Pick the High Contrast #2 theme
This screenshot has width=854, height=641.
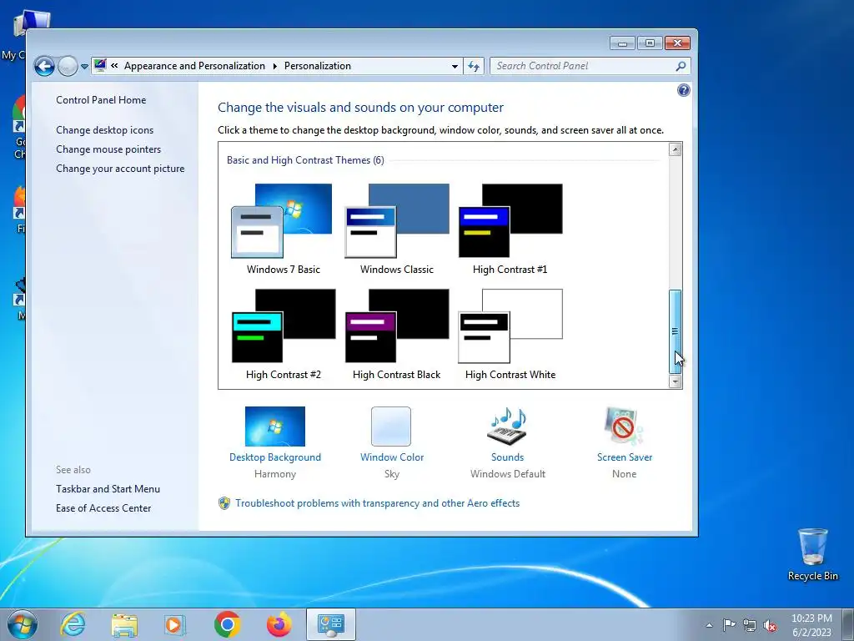coord(284,334)
